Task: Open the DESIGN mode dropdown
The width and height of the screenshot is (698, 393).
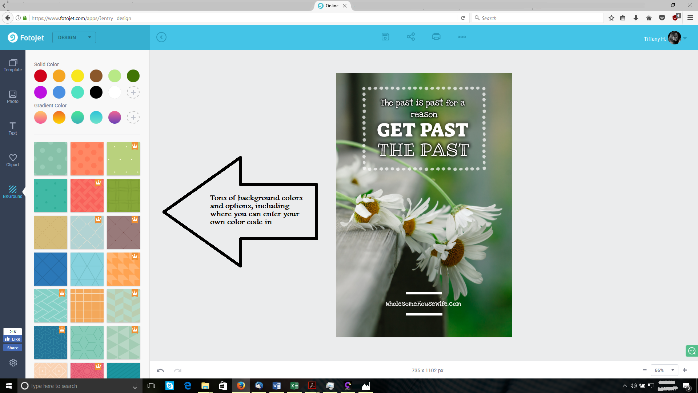Action: click(x=74, y=37)
